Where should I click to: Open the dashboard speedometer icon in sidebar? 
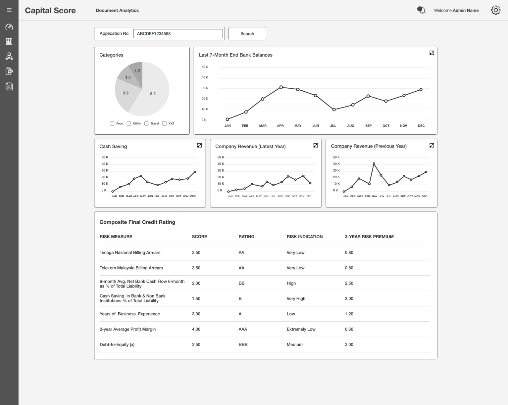click(x=9, y=27)
